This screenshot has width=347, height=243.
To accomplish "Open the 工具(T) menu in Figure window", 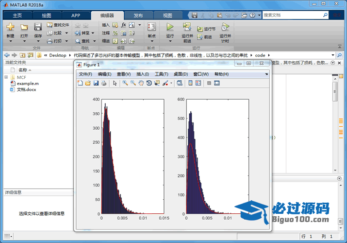I will pos(161,74).
